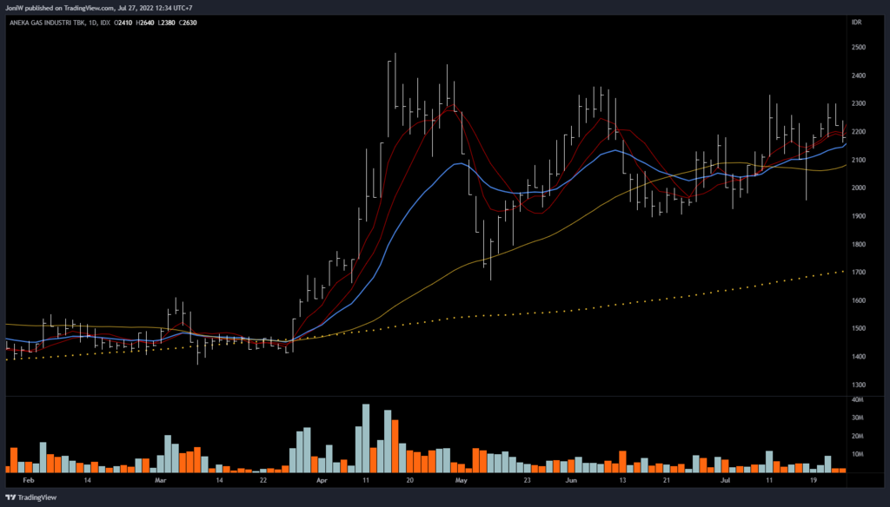Select the Jun date marker on the time axis
The image size is (890, 507).
(571, 479)
